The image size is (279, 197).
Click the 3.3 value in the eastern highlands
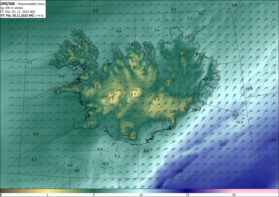[x=168, y=83]
